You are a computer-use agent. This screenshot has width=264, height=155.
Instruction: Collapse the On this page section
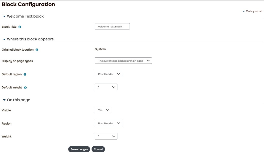(4, 100)
